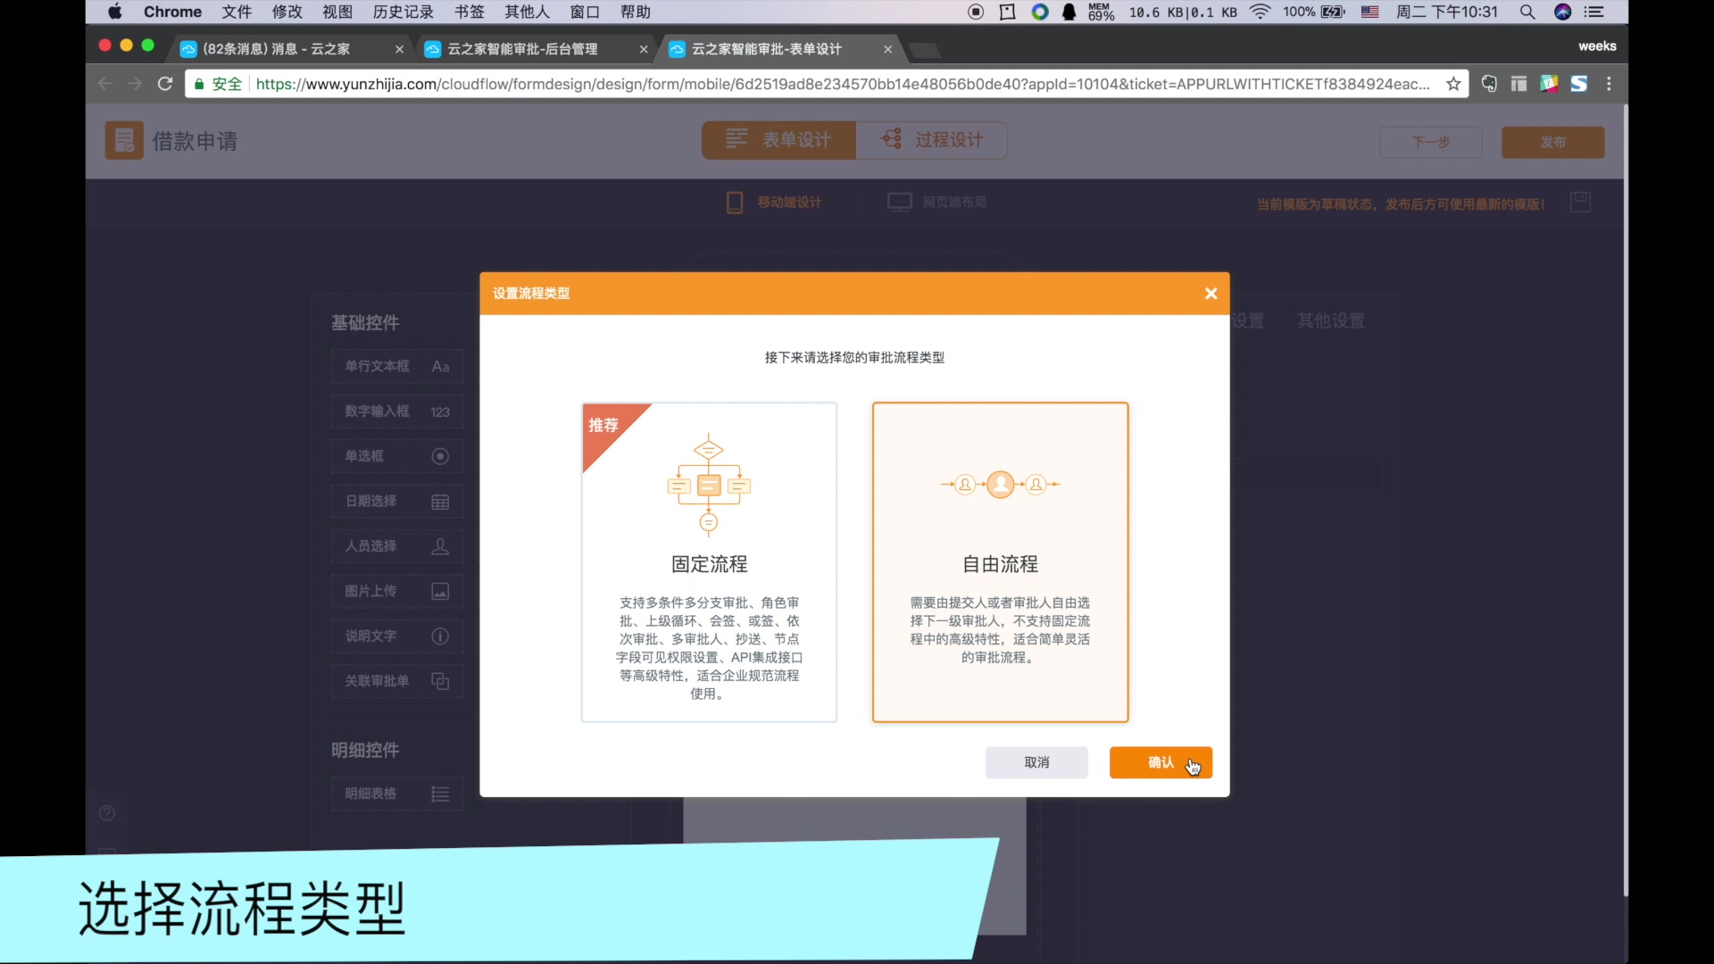Open the 其他设置 tab

(1330, 320)
